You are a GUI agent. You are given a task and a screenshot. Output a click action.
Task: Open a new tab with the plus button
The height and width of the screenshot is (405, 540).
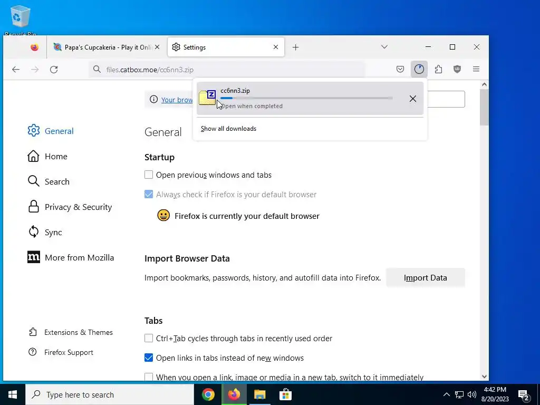pos(295,47)
